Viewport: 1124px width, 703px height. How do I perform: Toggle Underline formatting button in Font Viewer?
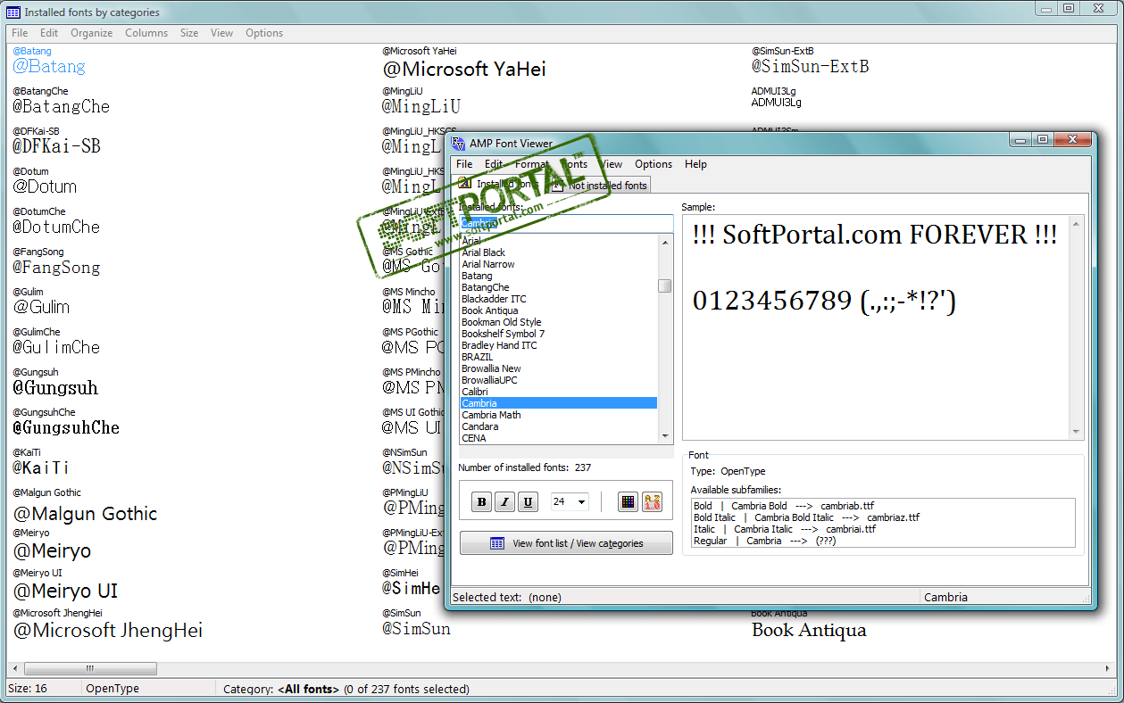coord(529,502)
